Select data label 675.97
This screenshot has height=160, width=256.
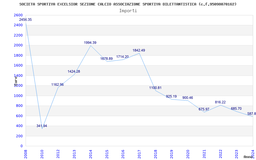tap(204, 109)
